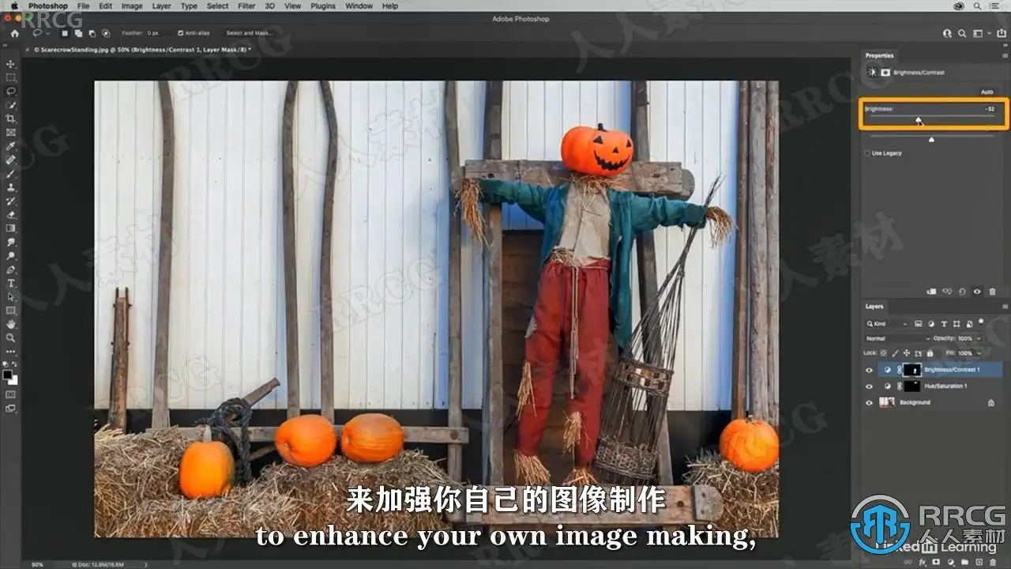Hide the Background layer

coord(870,402)
